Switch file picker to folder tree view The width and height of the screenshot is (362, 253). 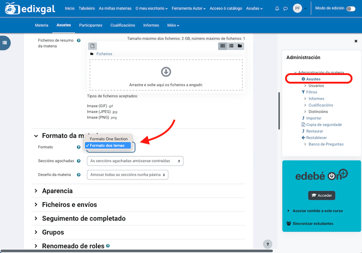pos(240,46)
